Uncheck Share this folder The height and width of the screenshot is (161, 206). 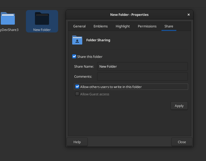(x=74, y=57)
